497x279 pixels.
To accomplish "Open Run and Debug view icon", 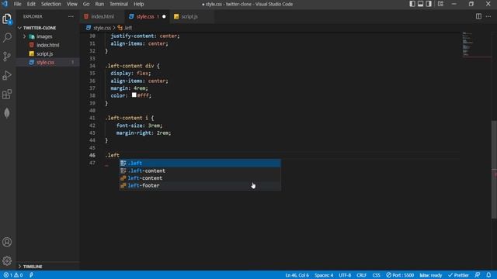I will click(x=7, y=75).
